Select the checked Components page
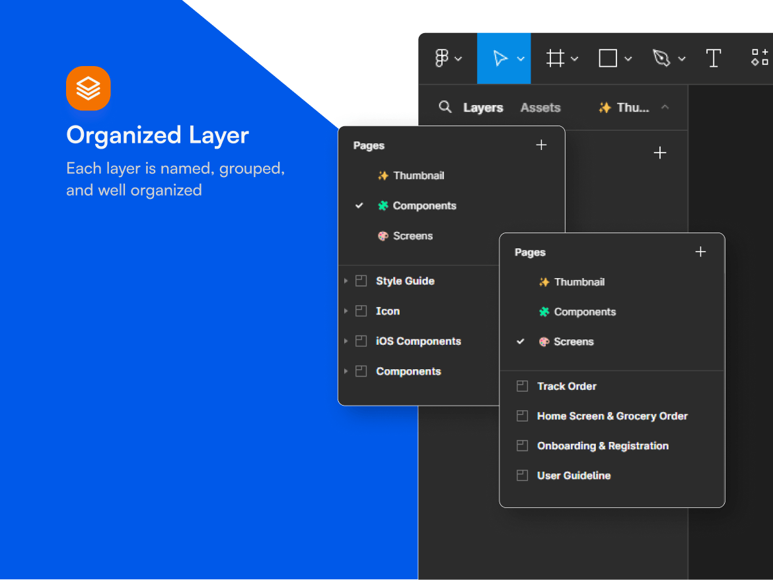The height and width of the screenshot is (580, 773). point(424,206)
